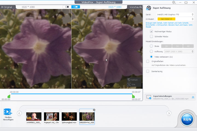
Task: Select the Skala radio button
Action: click(151, 46)
